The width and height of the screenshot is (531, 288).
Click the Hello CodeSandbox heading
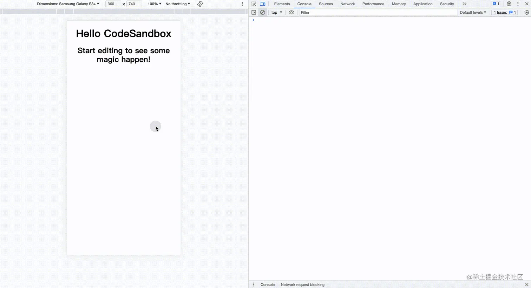(x=124, y=33)
